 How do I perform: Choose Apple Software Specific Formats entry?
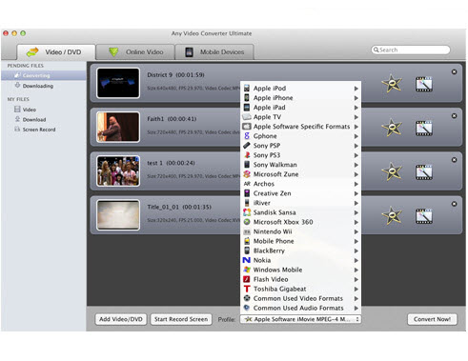click(x=300, y=127)
